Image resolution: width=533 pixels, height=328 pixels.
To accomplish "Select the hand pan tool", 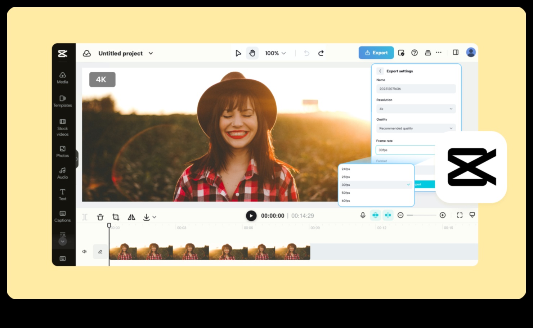I will 252,53.
